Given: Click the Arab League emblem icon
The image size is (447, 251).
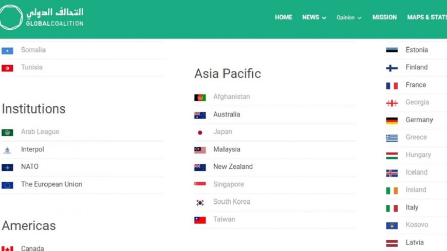Looking at the screenshot, I should tap(7, 132).
